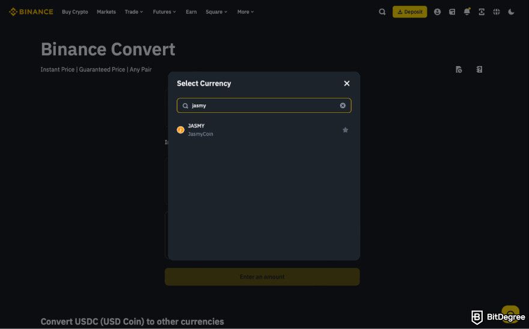Open the wallet icon in header
Viewport: 529px width, 329px height.
452,12
